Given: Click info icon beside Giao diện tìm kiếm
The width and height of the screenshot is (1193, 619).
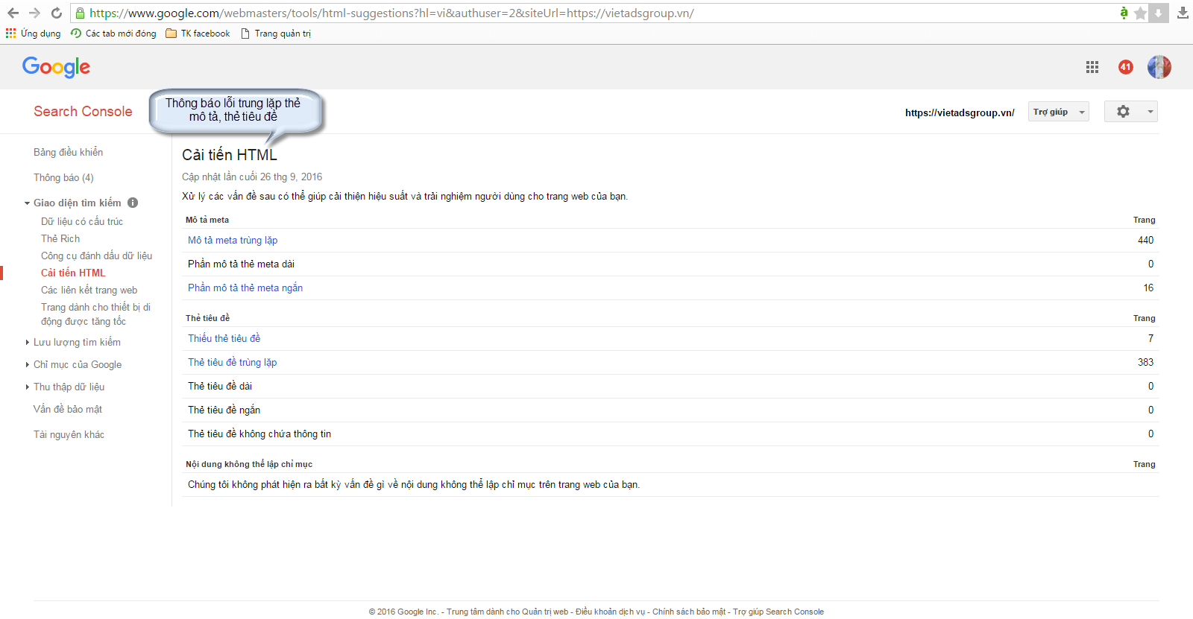Looking at the screenshot, I should pos(133,203).
